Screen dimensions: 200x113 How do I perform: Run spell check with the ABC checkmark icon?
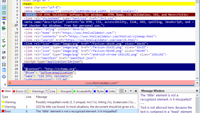click(x=4, y=40)
